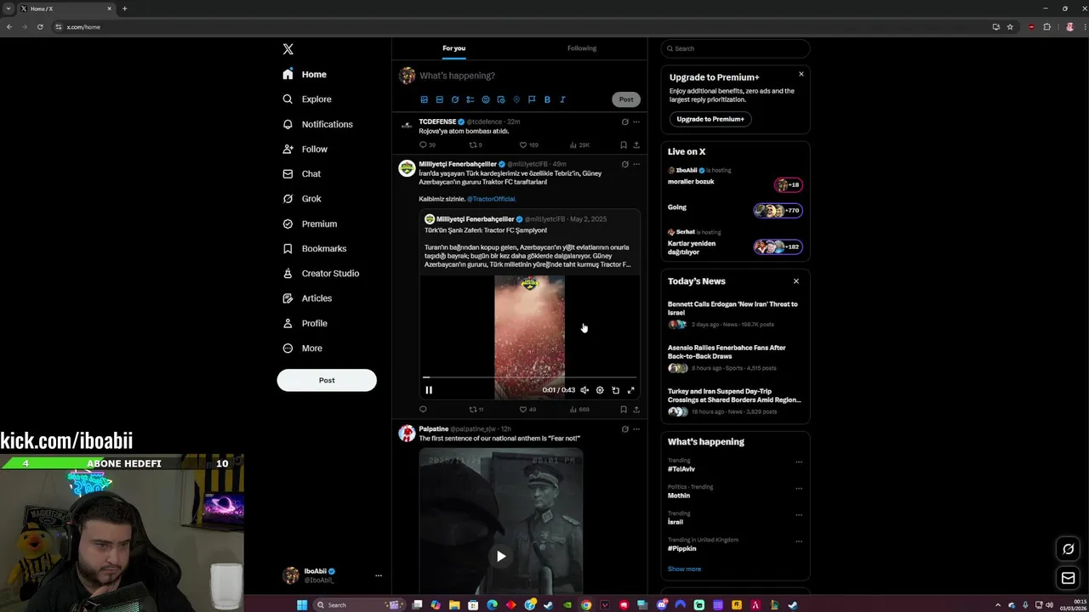Share the TCDEFENSE post

point(636,145)
